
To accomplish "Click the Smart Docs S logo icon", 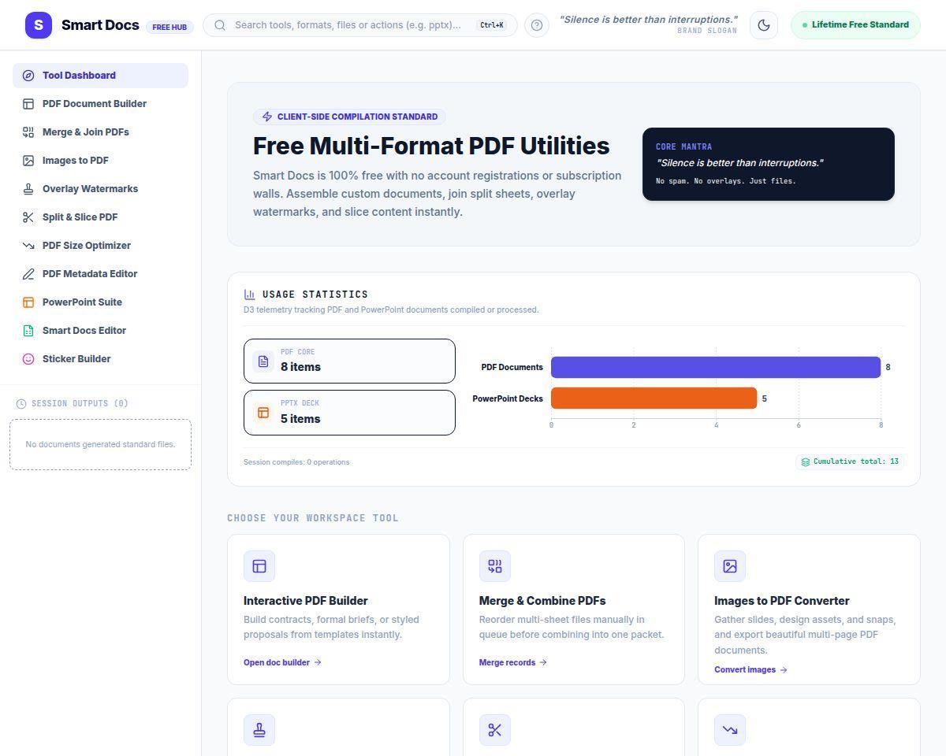I will coord(39,25).
